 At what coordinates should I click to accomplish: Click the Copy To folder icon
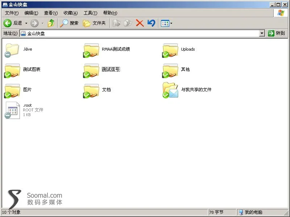128,23
